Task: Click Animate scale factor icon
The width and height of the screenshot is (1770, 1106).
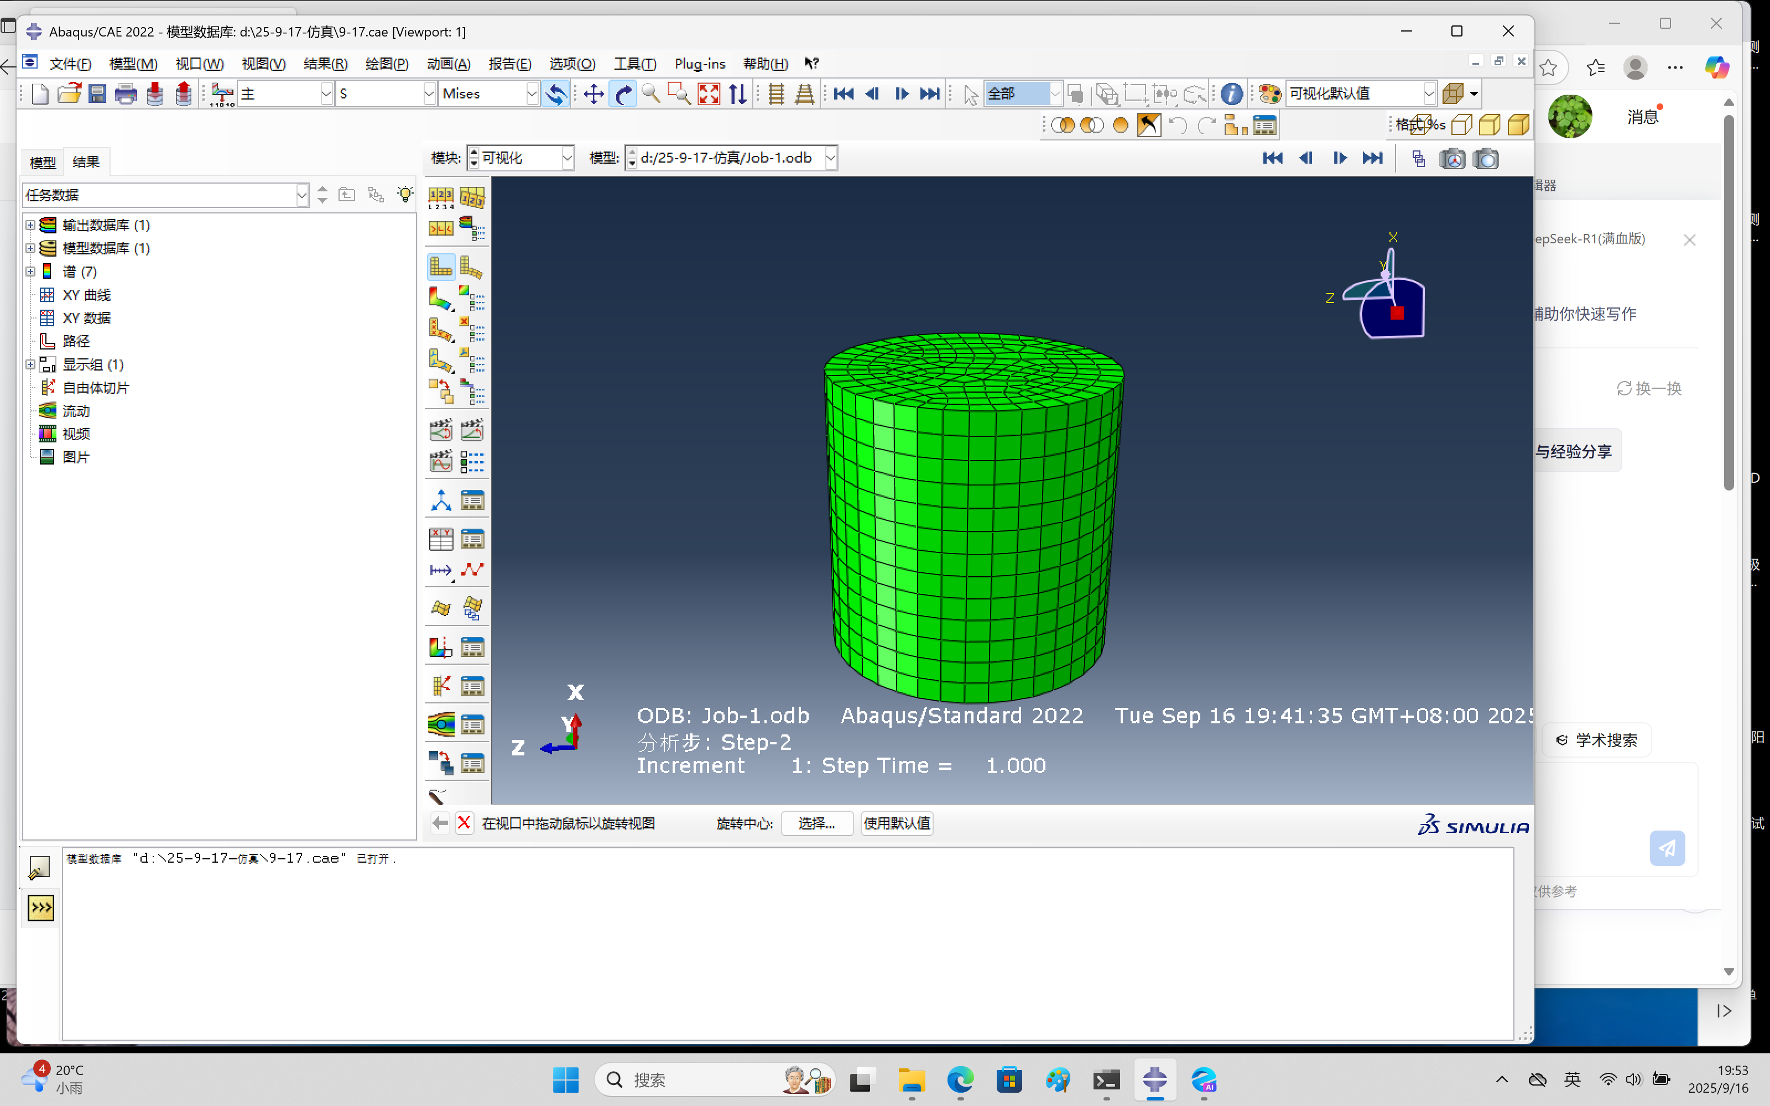Action: [x=440, y=429]
